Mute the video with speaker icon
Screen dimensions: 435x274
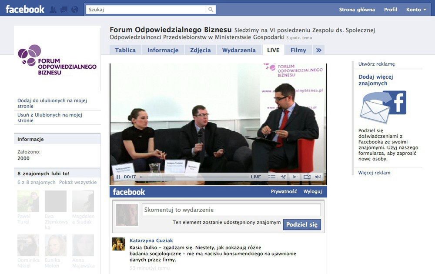click(318, 177)
